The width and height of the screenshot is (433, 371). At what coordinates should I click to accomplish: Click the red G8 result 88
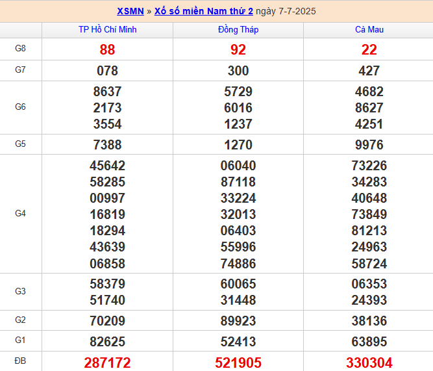pyautogui.click(x=107, y=50)
